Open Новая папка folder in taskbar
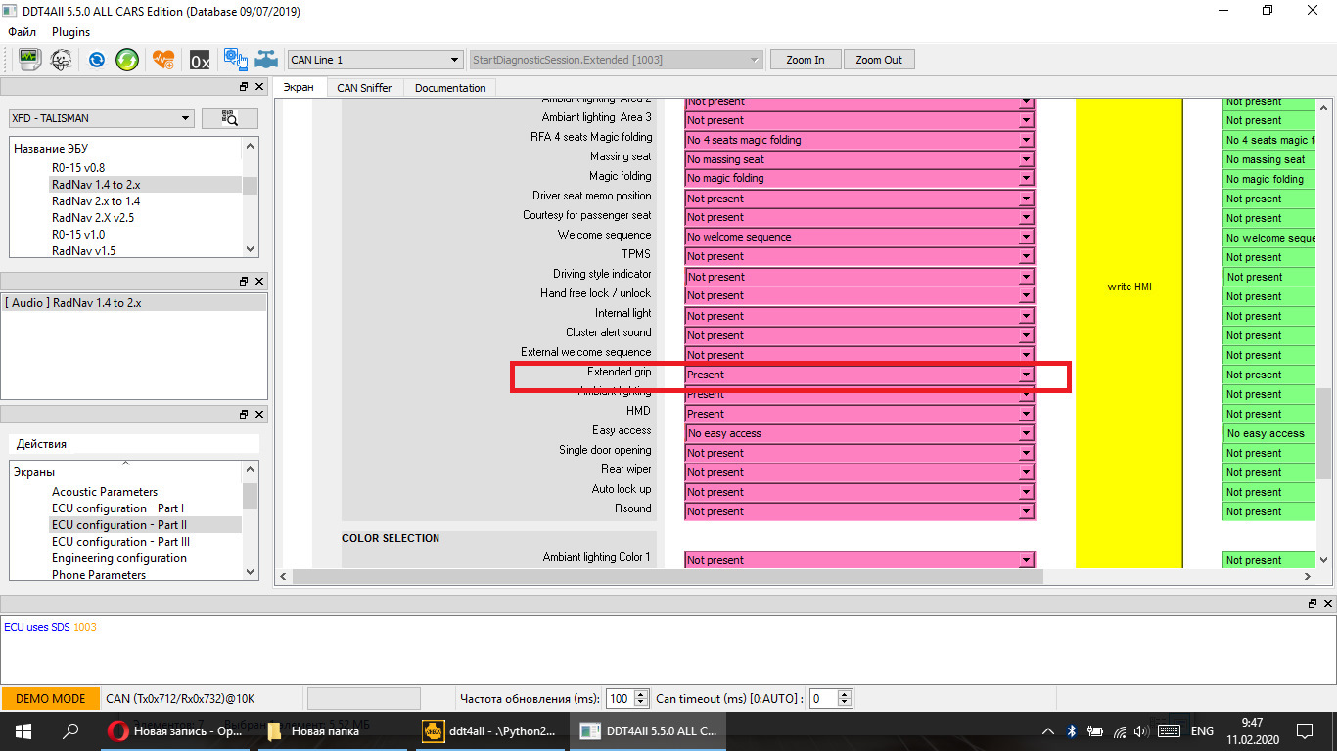The height and width of the screenshot is (751, 1337). 335,730
